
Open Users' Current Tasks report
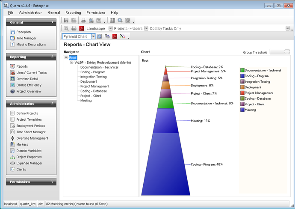coord(31,73)
